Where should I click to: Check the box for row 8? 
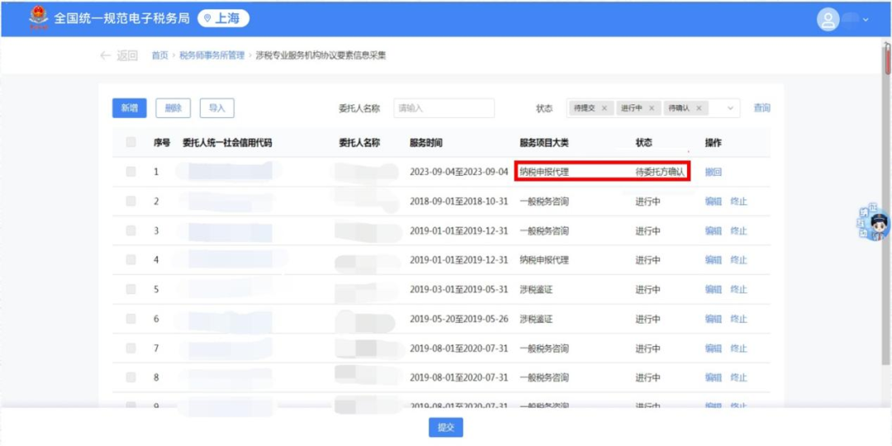pyautogui.click(x=130, y=377)
